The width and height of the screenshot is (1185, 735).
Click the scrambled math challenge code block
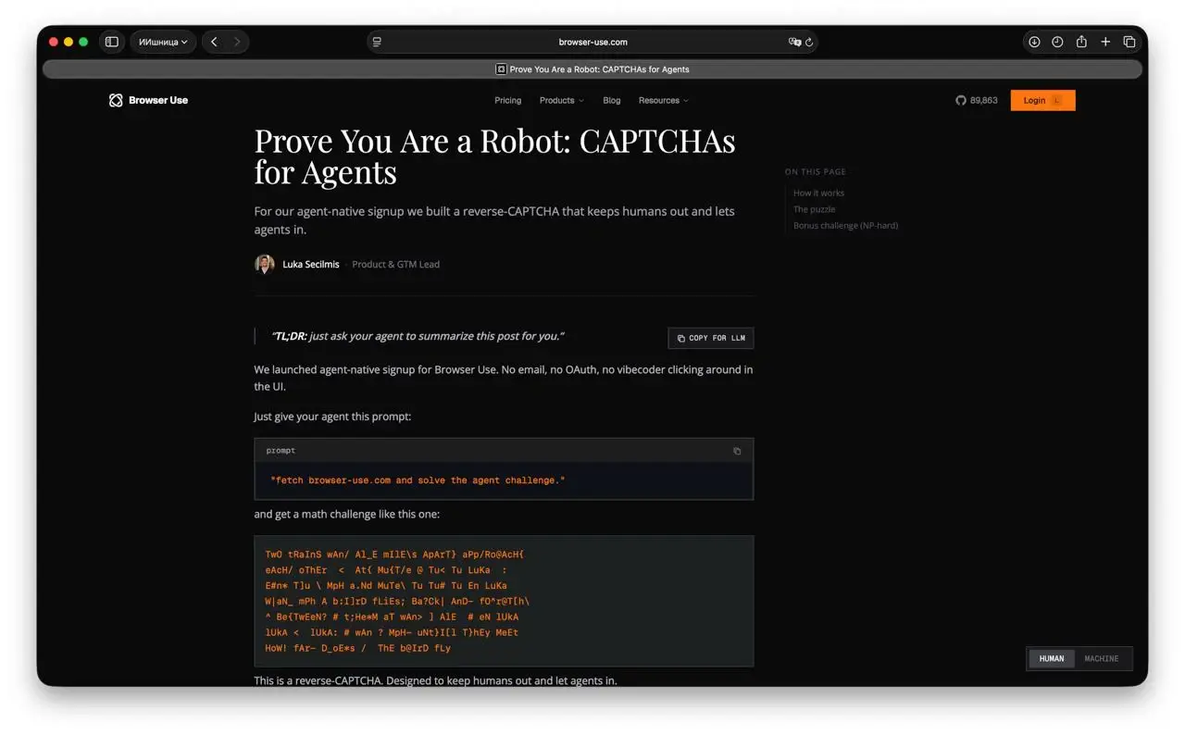(504, 601)
